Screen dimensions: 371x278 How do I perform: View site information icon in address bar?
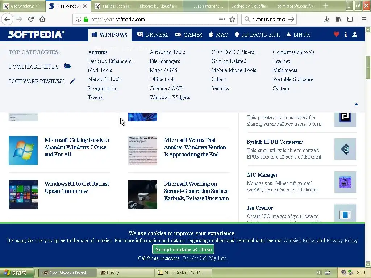click(79, 20)
